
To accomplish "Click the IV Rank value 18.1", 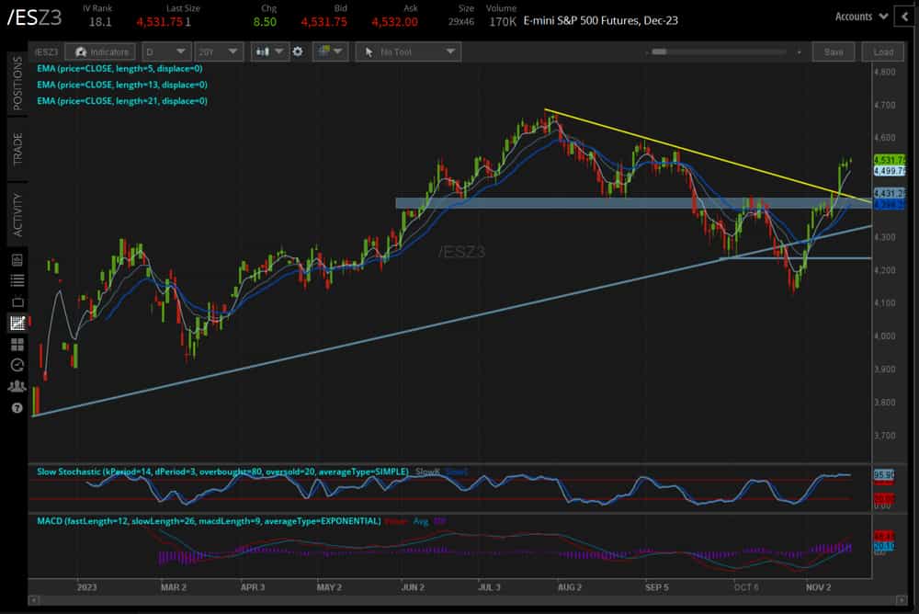I will 100,22.
